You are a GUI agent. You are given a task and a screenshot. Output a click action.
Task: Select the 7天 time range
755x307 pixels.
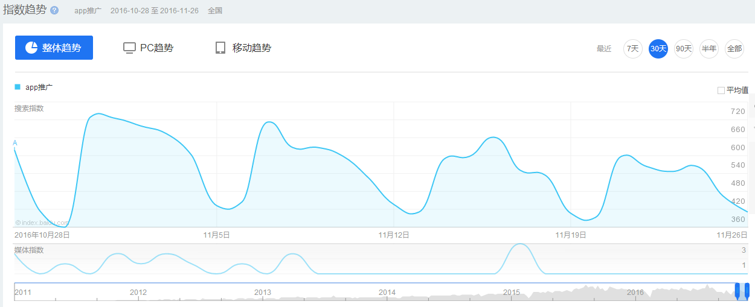632,49
